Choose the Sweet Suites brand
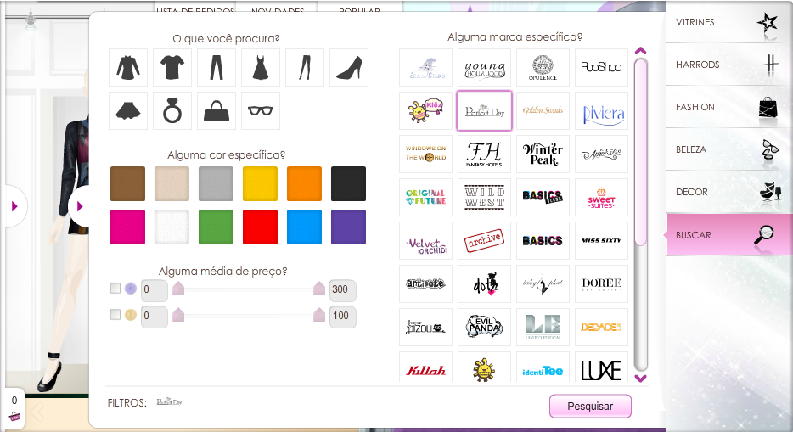Screen dimensions: 793x432 (601, 198)
